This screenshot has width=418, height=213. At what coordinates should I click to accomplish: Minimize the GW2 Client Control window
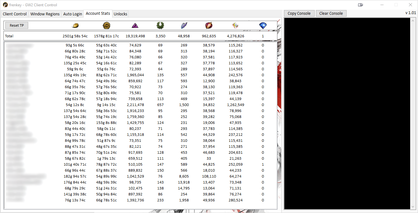382,5
